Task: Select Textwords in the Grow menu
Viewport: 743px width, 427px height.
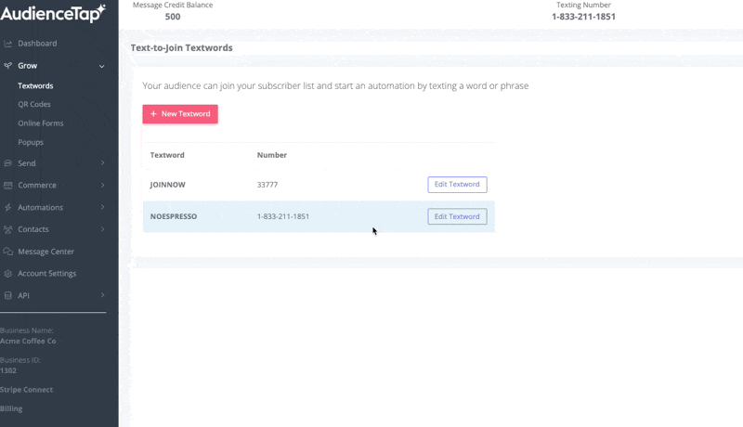Action: coord(35,85)
